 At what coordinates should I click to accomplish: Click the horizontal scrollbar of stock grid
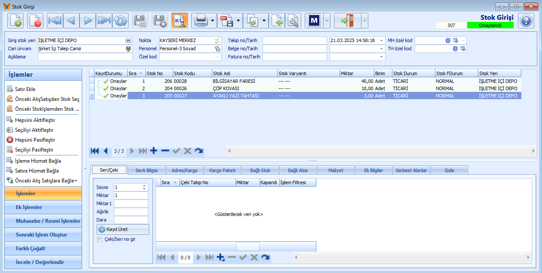pyautogui.click(x=382, y=151)
